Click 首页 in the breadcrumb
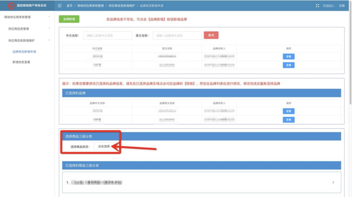 pyautogui.click(x=69, y=6)
